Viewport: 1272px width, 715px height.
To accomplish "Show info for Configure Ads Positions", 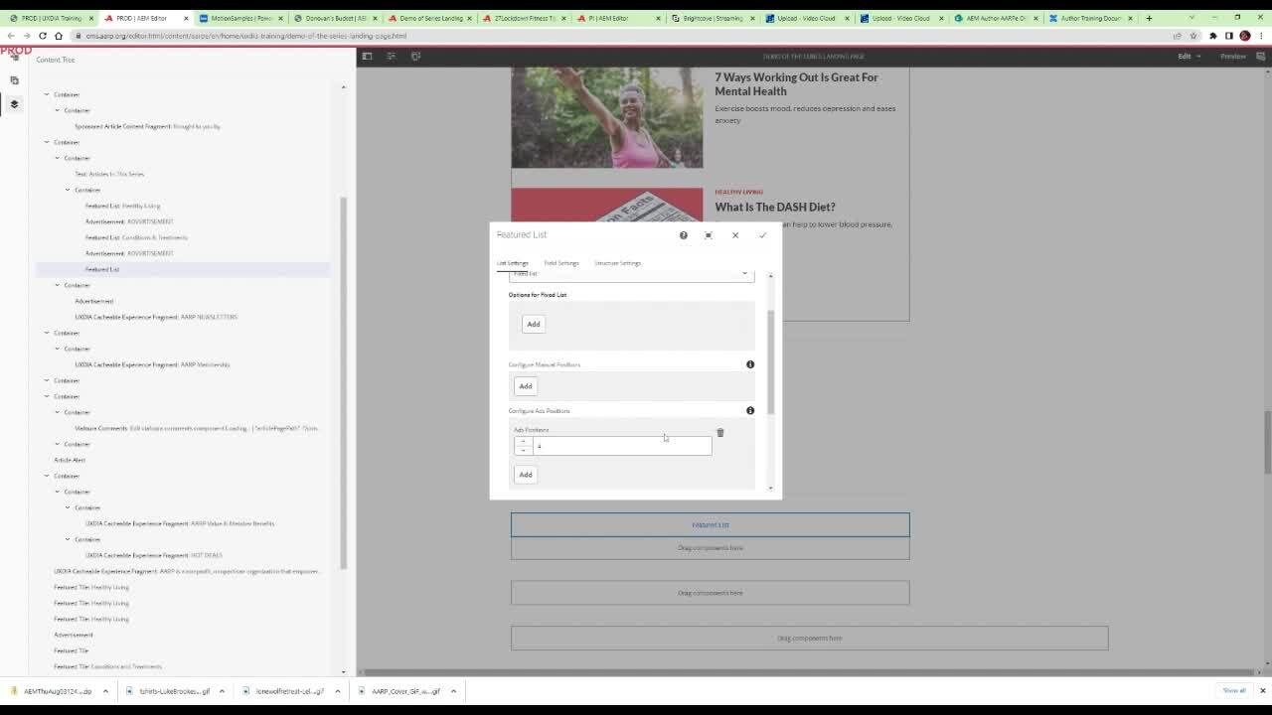I will (x=750, y=410).
